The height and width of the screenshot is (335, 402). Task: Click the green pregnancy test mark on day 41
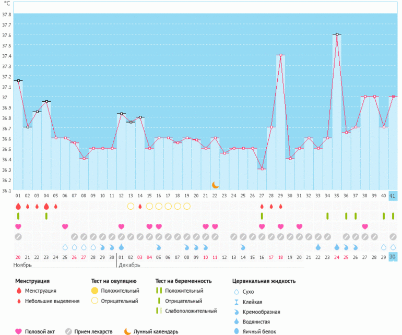point(393,216)
